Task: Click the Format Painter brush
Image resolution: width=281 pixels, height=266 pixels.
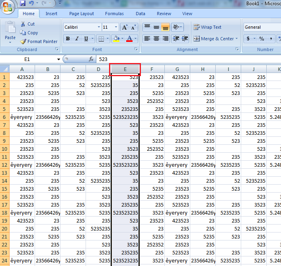Action: click(23, 41)
